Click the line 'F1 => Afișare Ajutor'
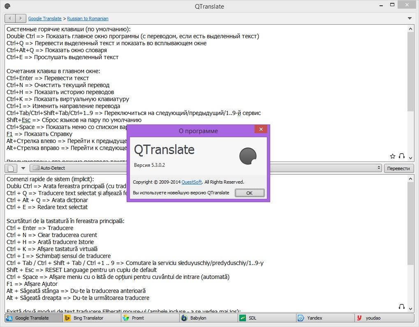Viewport: 419px width, 327px height. [x=32, y=284]
